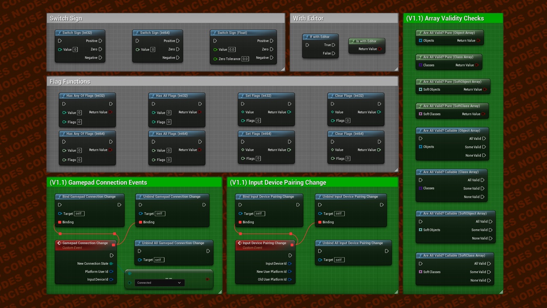The image size is (547, 308).
Task: Click the red delegate output pin on Gamepad Connection Change event
Action: [113, 245]
